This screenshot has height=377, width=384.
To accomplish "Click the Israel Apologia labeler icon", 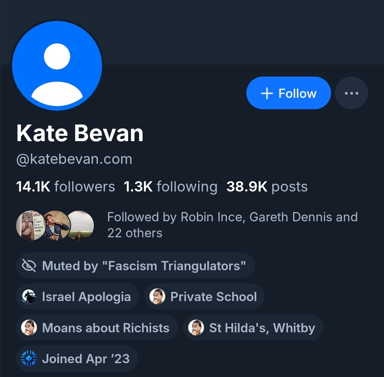I will point(29,297).
